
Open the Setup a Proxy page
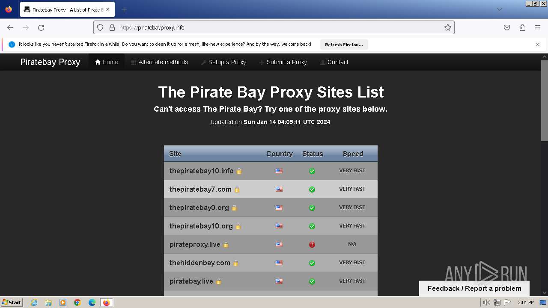tap(223, 62)
